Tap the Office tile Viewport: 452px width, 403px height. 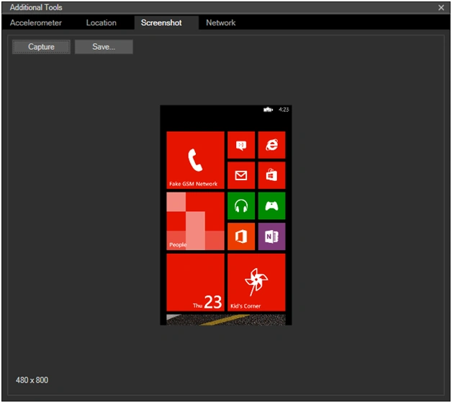[x=241, y=236]
